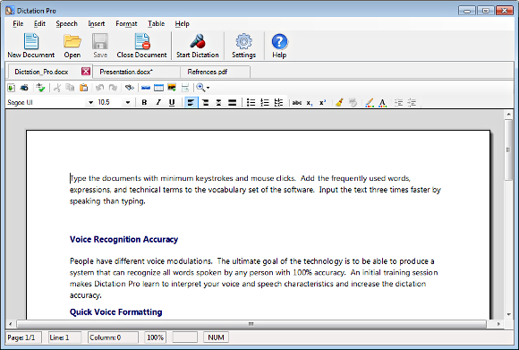This screenshot has width=519, height=350.
Task: Open the Help menu in the menu bar
Action: pyautogui.click(x=182, y=23)
